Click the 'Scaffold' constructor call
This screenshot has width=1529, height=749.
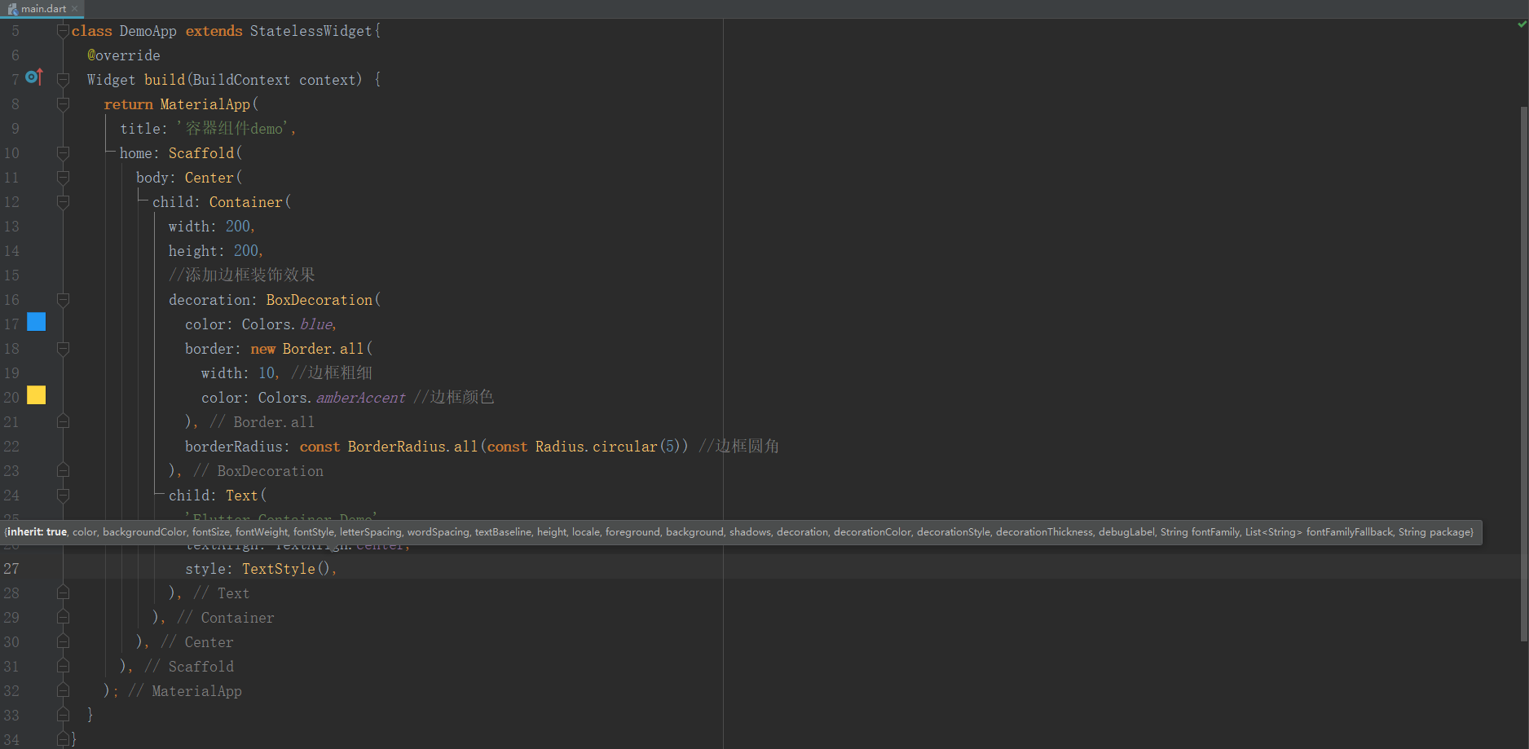[x=201, y=153]
